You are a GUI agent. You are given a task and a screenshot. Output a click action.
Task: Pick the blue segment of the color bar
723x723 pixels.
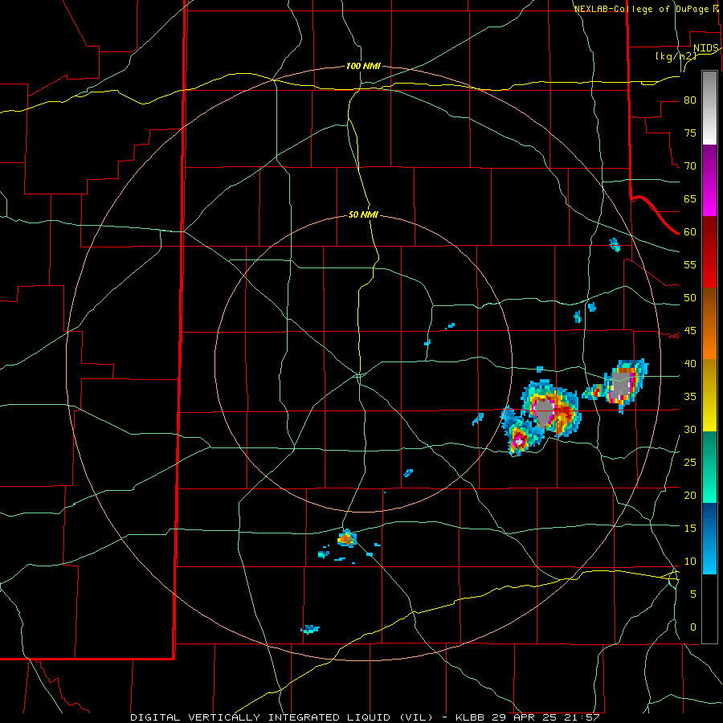point(709,538)
